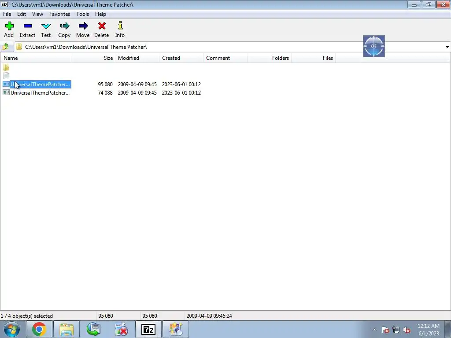Viewport: 451px width, 338px height.
Task: Click the Move arrow icon
Action: click(83, 26)
